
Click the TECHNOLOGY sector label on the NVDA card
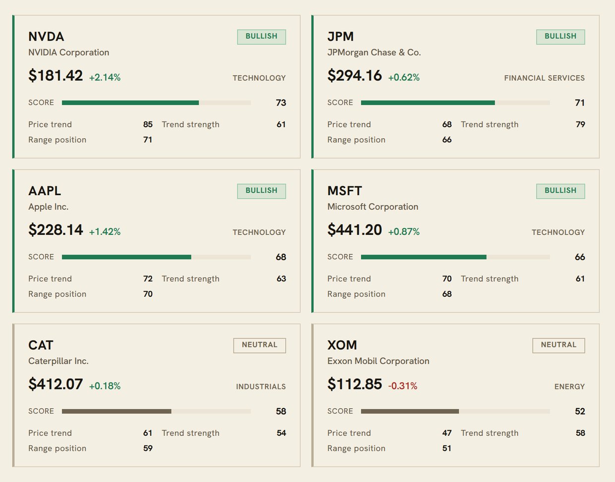[259, 78]
